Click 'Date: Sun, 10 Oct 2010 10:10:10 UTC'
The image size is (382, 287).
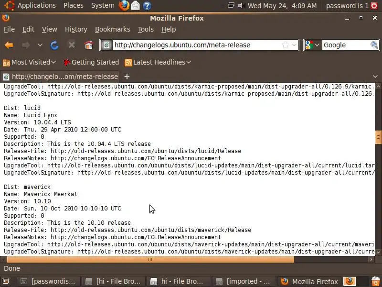click(x=63, y=209)
